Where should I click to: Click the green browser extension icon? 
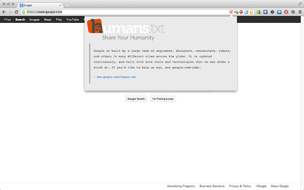point(258,12)
